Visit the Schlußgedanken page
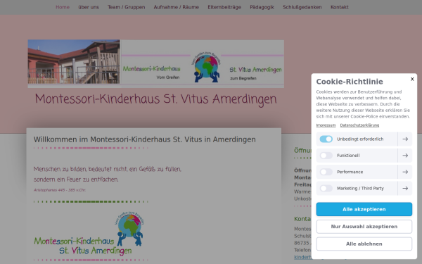The width and height of the screenshot is (422, 264). pyautogui.click(x=302, y=7)
